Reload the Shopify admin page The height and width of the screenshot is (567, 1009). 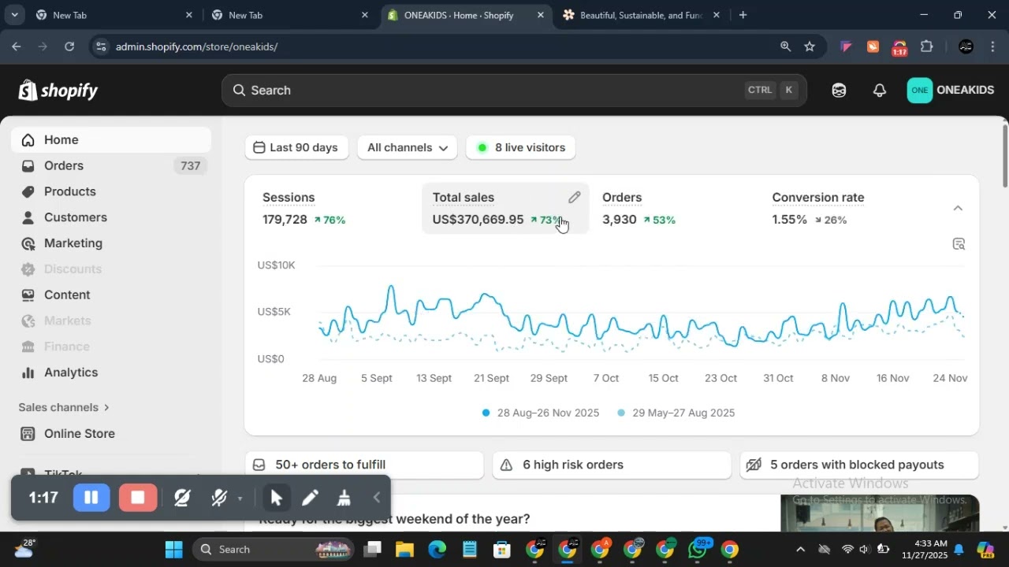click(x=69, y=46)
